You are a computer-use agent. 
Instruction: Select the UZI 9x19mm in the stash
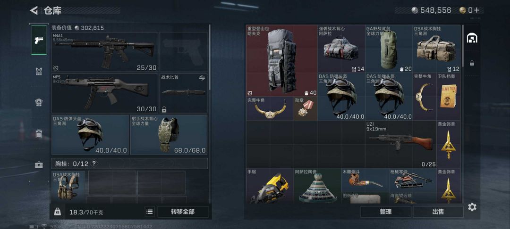click(x=401, y=144)
